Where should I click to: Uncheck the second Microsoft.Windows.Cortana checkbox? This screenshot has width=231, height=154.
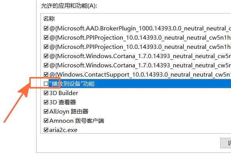[x=46, y=65]
